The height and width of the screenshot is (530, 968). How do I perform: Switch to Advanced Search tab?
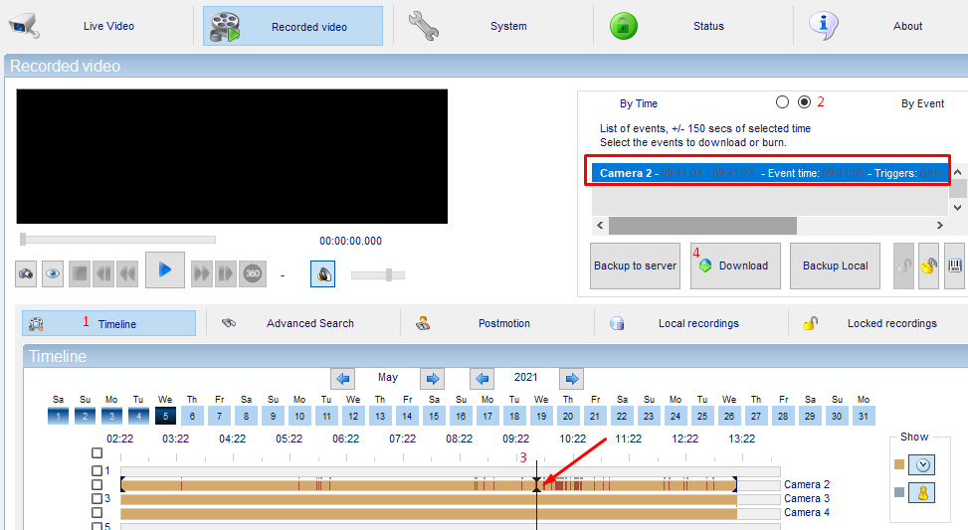302,323
